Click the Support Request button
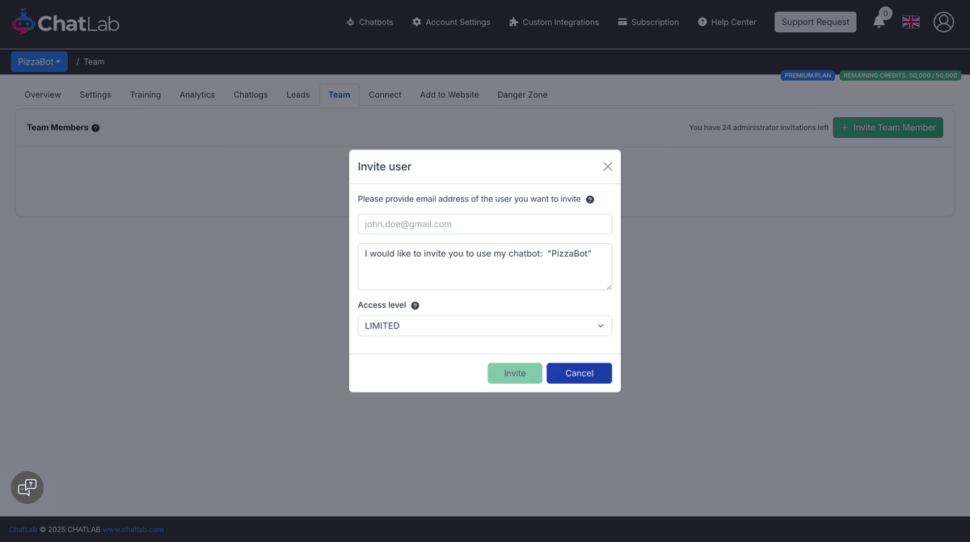This screenshot has width=970, height=542. click(815, 22)
